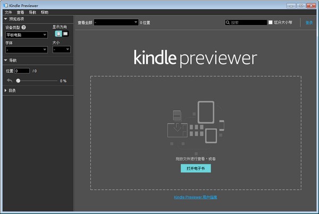Click the Kindle Previewer title bar app icon
This screenshot has width=319, height=214.
coord(5,5)
